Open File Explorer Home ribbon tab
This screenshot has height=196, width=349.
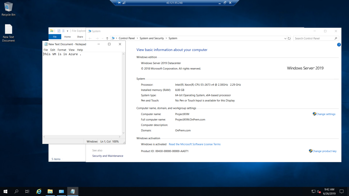coord(67,37)
